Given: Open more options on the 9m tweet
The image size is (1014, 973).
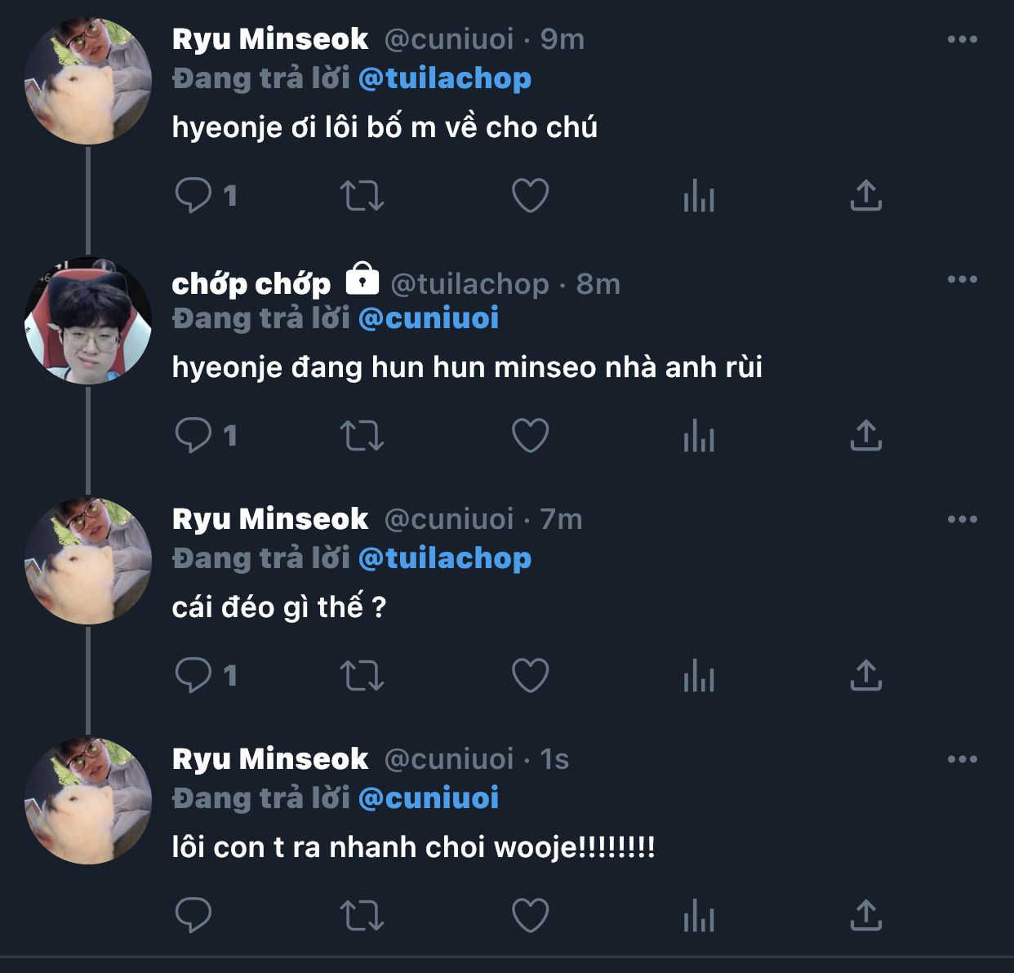Looking at the screenshot, I should pos(962,39).
